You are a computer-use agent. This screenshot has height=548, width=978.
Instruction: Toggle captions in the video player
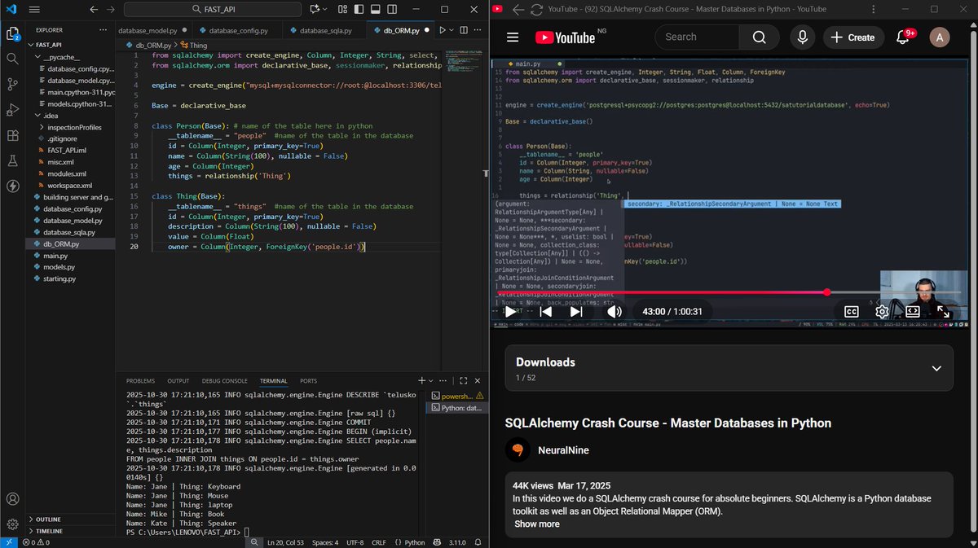[x=850, y=311]
